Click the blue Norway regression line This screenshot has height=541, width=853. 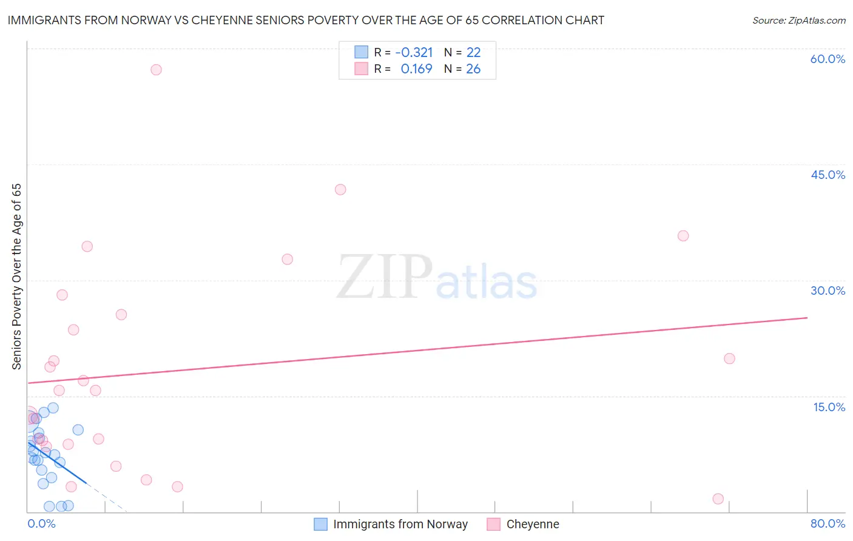57,462
